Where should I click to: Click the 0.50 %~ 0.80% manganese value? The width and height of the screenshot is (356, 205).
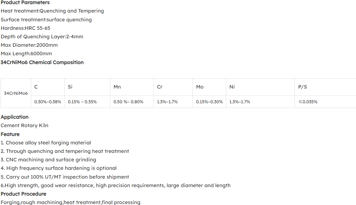(x=128, y=102)
